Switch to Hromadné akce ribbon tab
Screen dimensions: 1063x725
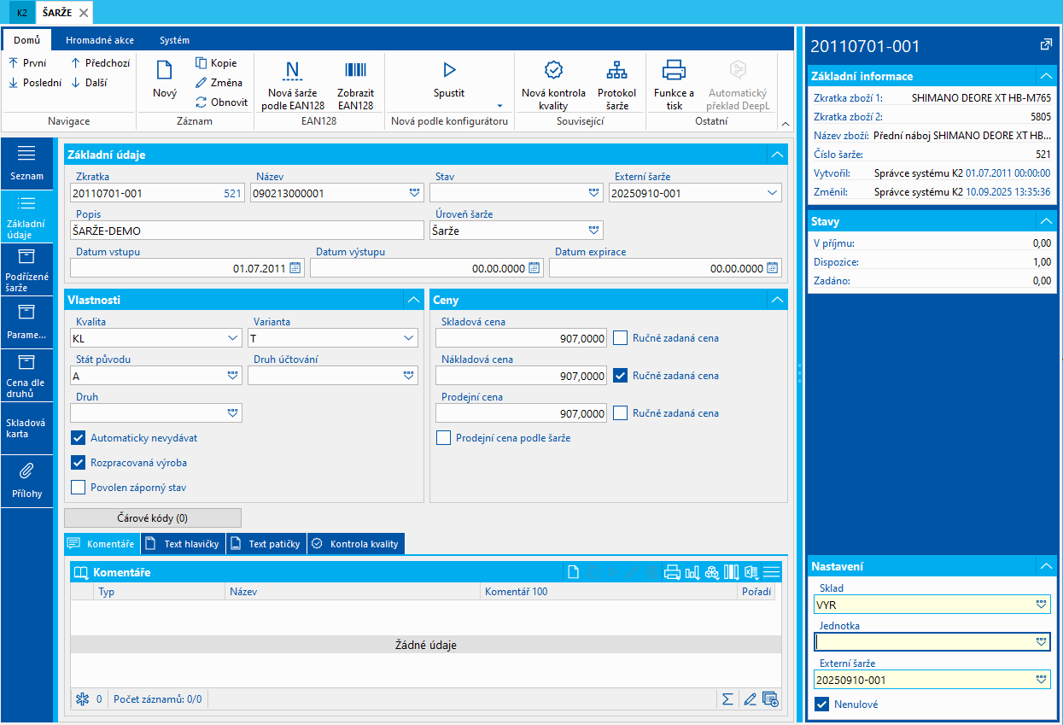[x=100, y=40]
